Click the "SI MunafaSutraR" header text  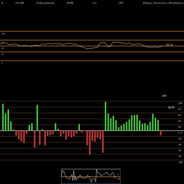pyautogui.click(x=45, y=3)
